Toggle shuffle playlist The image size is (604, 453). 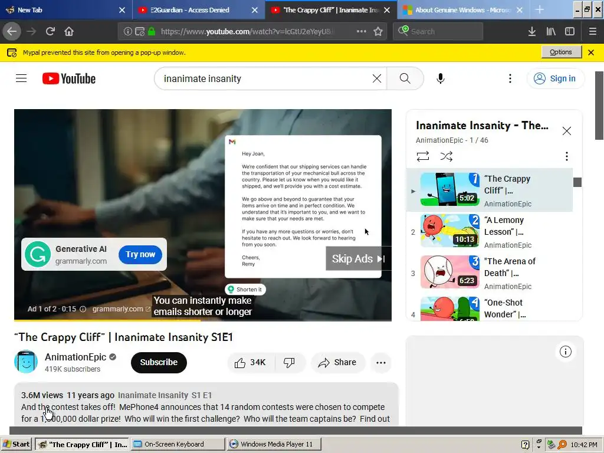[x=446, y=156]
